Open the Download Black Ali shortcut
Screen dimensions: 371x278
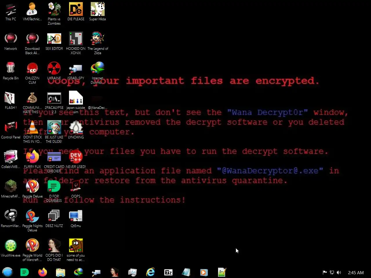point(32,43)
